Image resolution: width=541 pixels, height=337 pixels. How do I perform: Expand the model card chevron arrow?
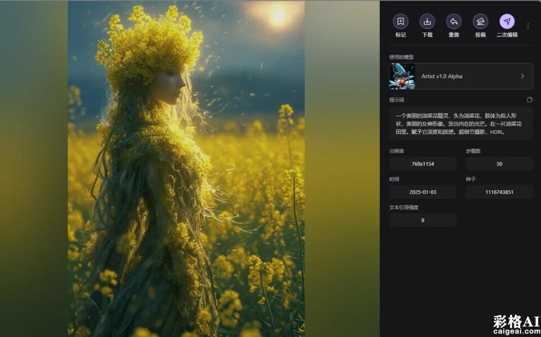pyautogui.click(x=522, y=76)
